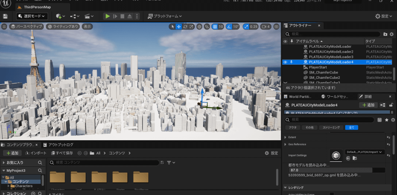This screenshot has height=195, width=397.
Task: Open the 選択モード dropdown
Action: tap(32, 16)
